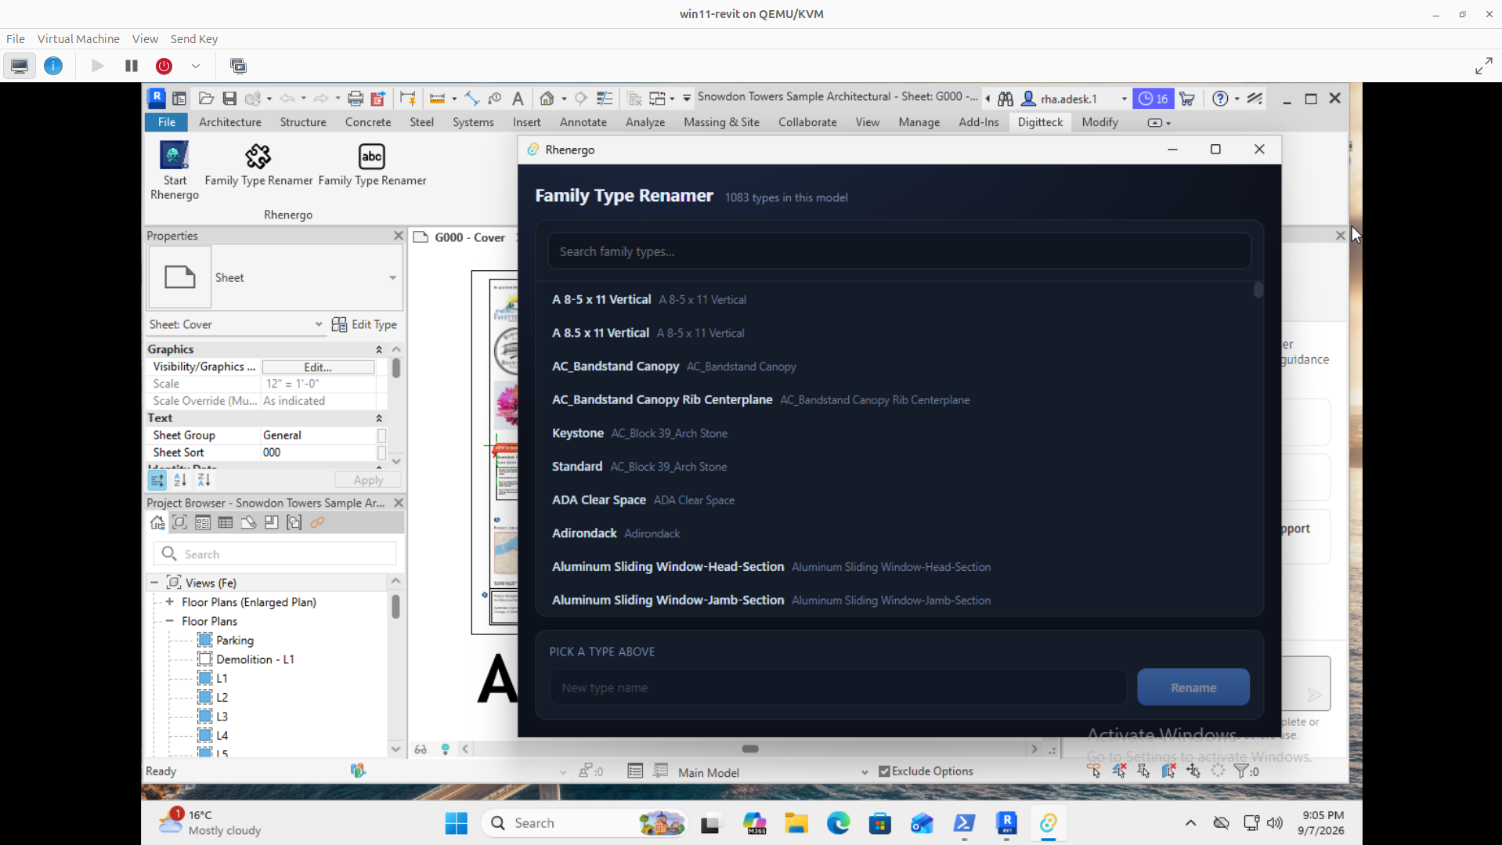This screenshot has width=1502, height=845.
Task: Click Visibility/Graphics Edit... button
Action: click(318, 367)
